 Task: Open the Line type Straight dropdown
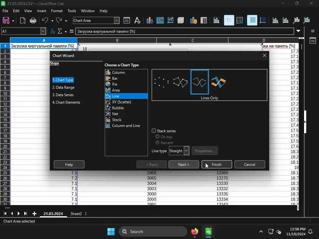179,151
